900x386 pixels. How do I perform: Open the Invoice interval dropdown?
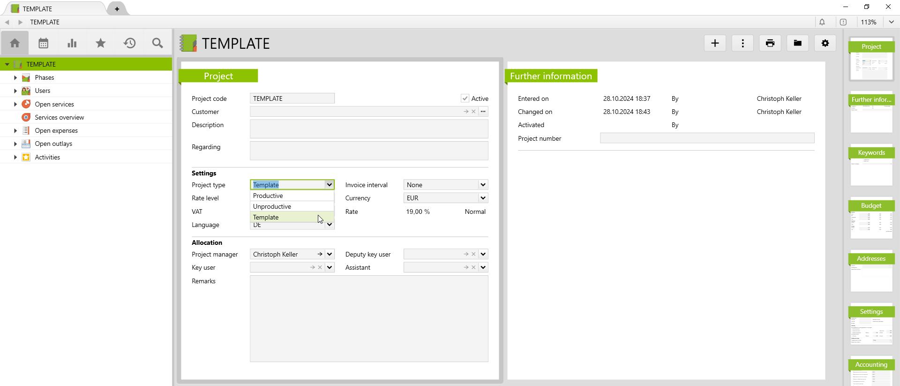click(483, 185)
